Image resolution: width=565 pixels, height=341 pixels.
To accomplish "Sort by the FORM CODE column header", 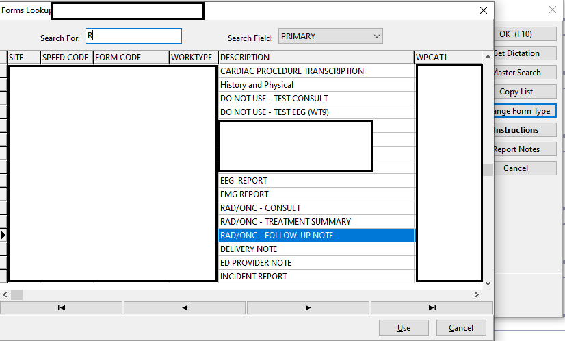I will pyautogui.click(x=131, y=58).
